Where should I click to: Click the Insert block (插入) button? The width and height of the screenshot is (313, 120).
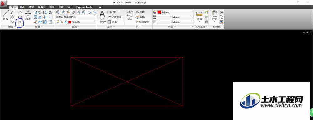[130, 15]
